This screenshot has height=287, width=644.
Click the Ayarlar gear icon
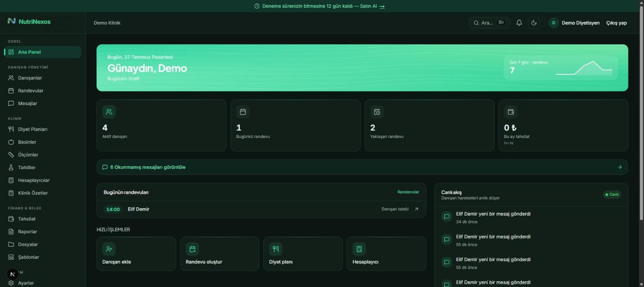pos(11,283)
